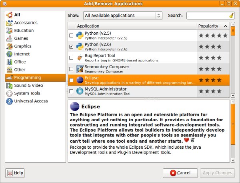Click the Sound & Video film icon

pos(9,85)
